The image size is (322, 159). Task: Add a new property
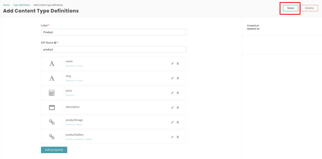[x=54, y=150]
